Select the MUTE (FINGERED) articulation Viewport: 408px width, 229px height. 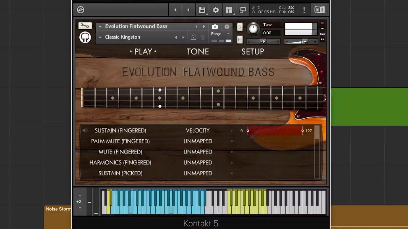120,152
